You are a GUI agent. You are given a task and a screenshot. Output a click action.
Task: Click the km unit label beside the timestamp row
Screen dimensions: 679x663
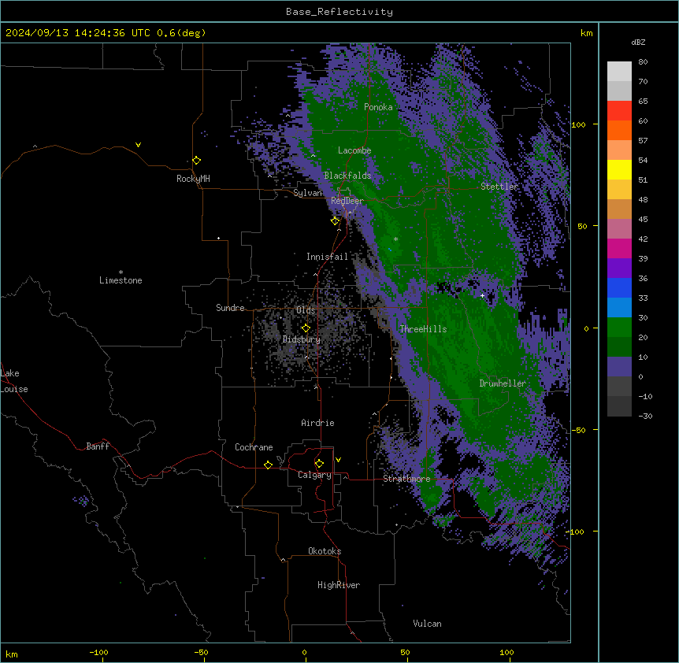pyautogui.click(x=586, y=33)
